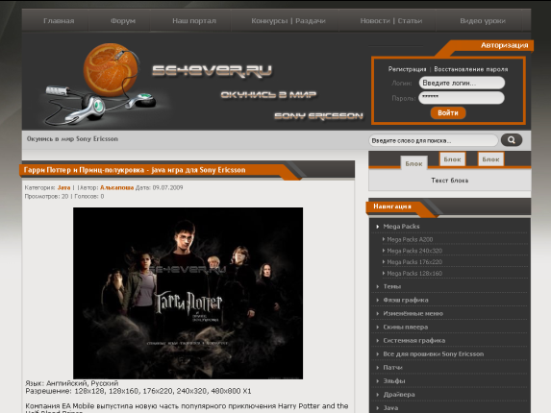
Task: Open Восстановление пароля link
Action: (471, 69)
